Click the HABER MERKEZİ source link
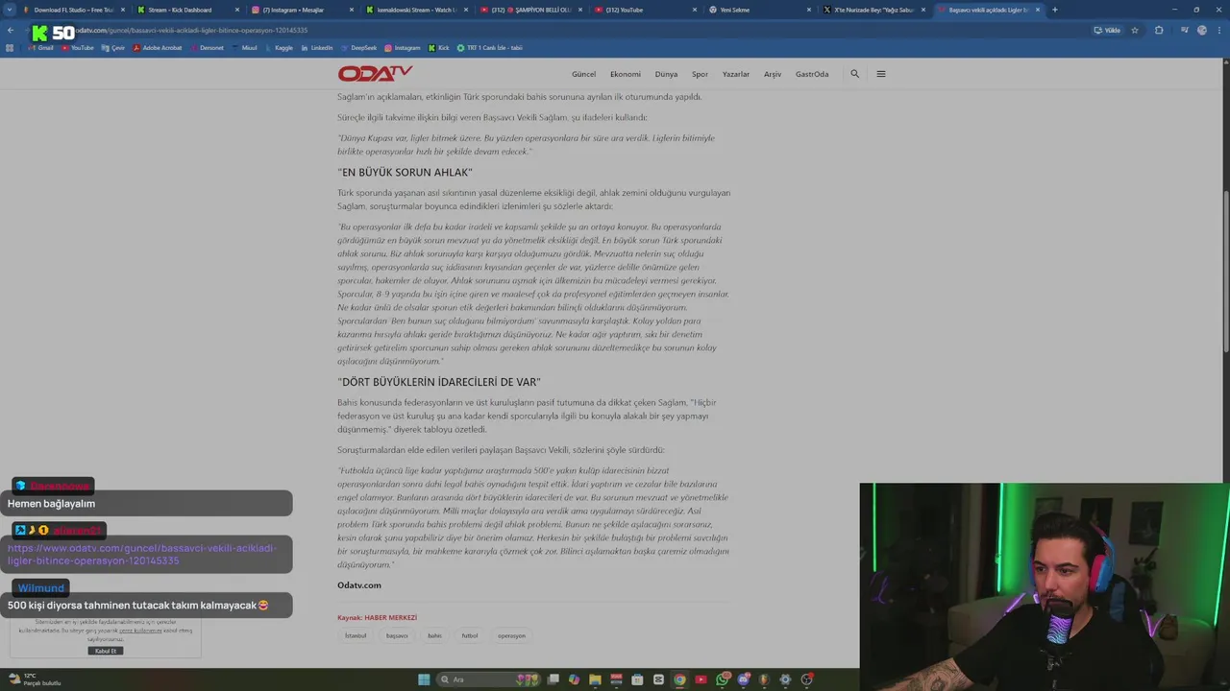This screenshot has width=1230, height=691. pyautogui.click(x=390, y=618)
